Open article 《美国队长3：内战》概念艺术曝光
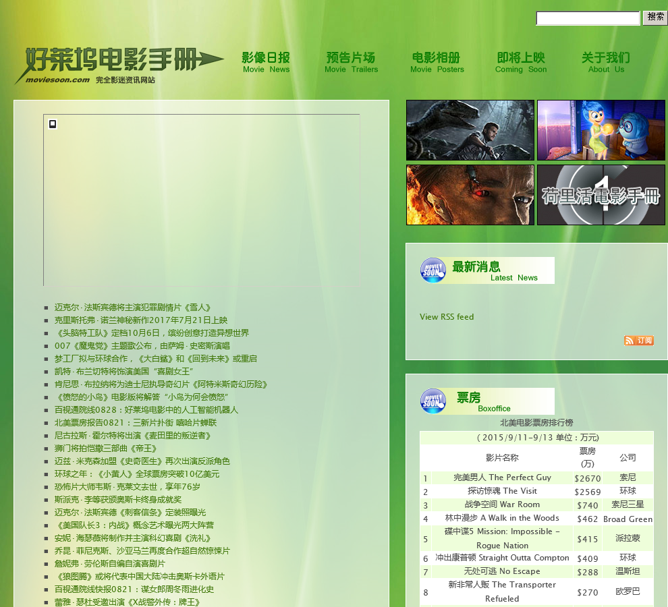Image resolution: width=668 pixels, height=607 pixels. (135, 525)
